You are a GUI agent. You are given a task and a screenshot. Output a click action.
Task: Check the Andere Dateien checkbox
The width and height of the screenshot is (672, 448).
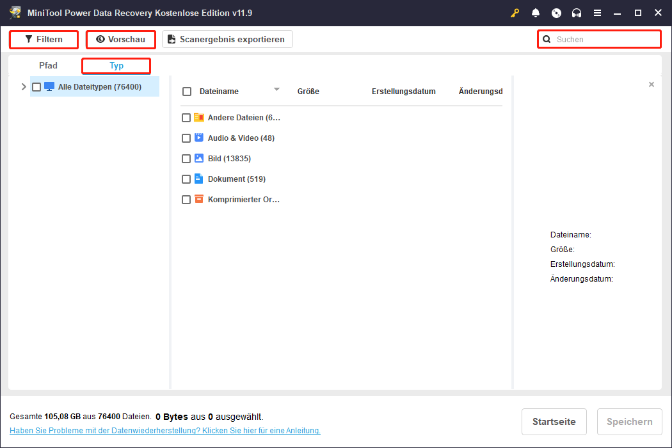tap(186, 118)
